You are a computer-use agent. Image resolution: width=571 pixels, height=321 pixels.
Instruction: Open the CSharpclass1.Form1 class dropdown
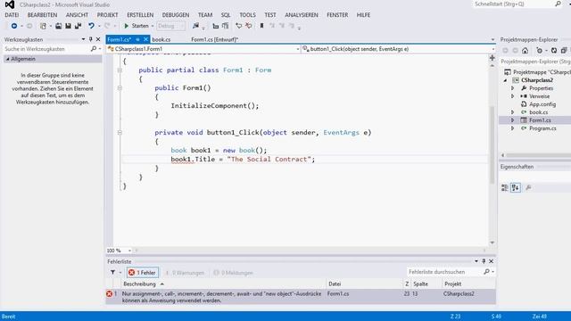click(x=203, y=49)
